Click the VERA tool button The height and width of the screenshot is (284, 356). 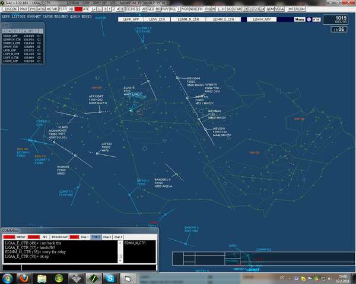pyautogui.click(x=279, y=9)
